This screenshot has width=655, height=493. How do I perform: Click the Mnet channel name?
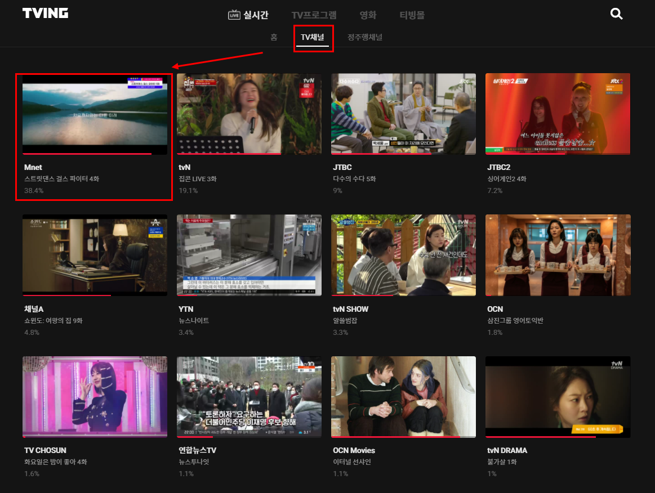pos(33,167)
